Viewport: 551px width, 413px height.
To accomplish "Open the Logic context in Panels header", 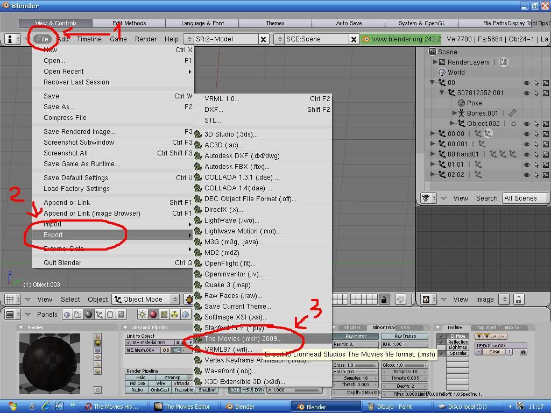I will 67,314.
